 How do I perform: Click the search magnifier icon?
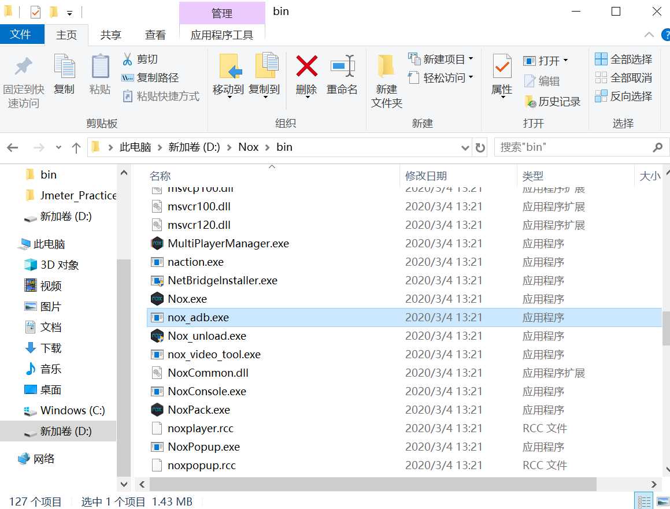point(658,148)
